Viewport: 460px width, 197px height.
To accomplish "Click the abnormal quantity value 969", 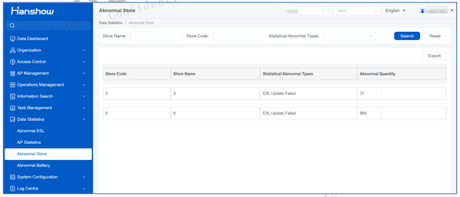I will (x=363, y=113).
